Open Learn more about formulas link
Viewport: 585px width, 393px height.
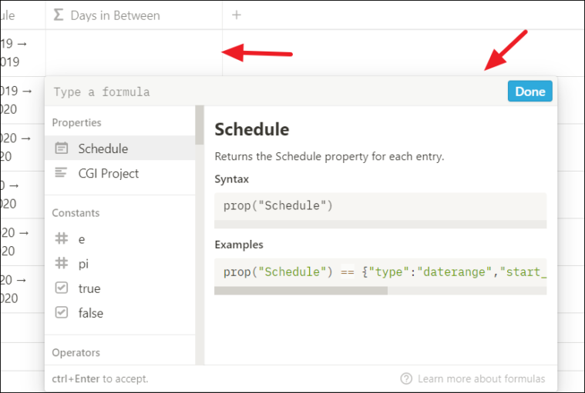pos(481,379)
